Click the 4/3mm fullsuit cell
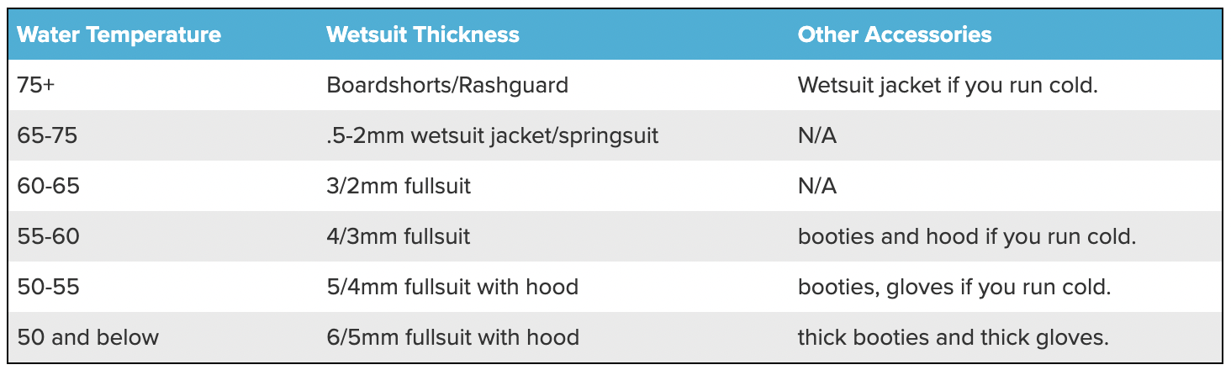Screen dimensions: 1231x370 [x=399, y=236]
